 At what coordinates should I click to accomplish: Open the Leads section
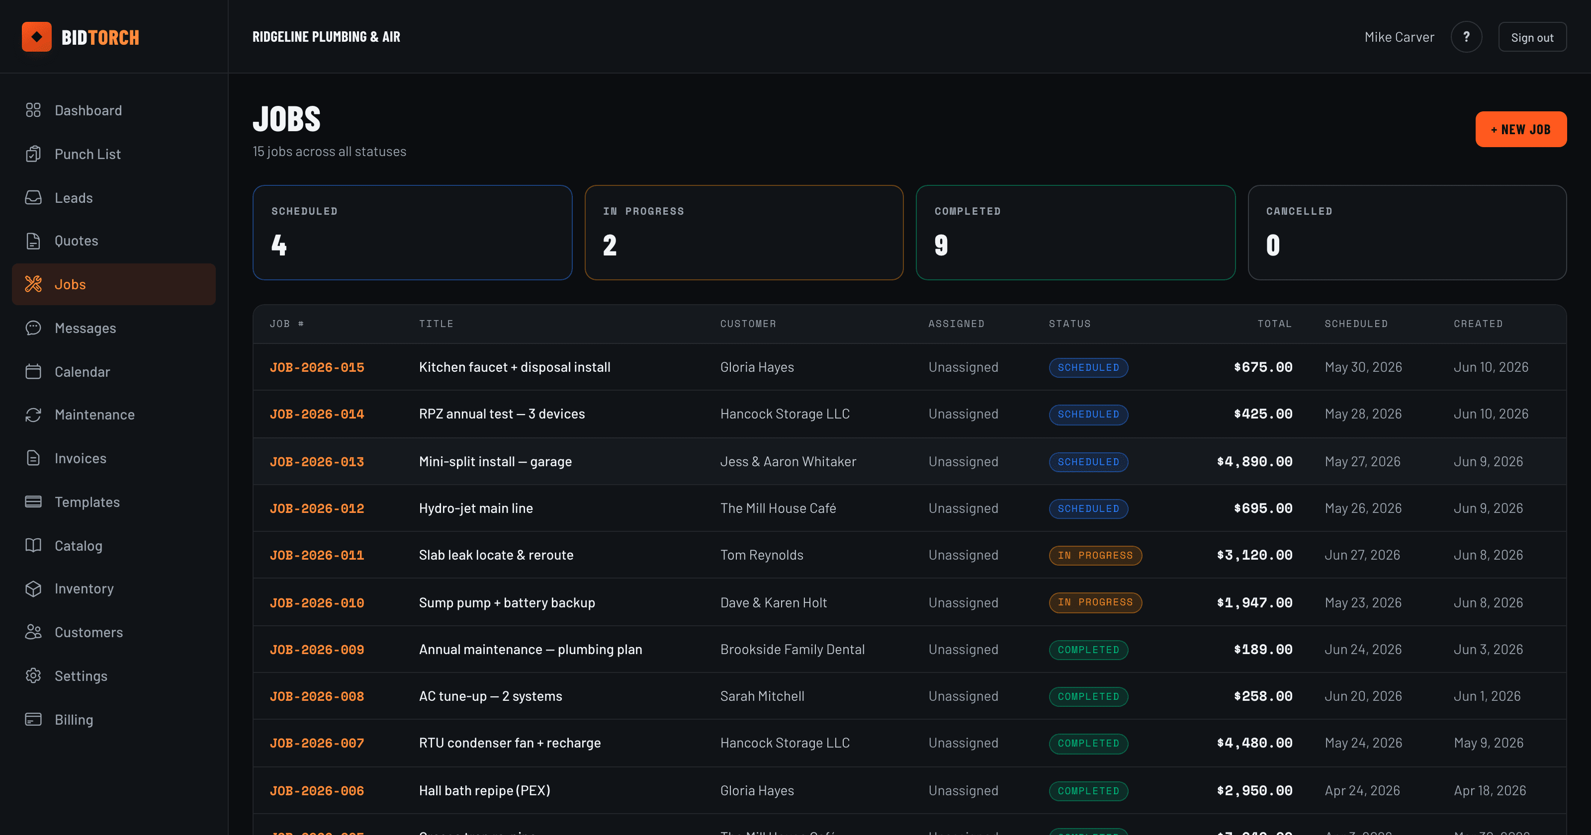114,198
